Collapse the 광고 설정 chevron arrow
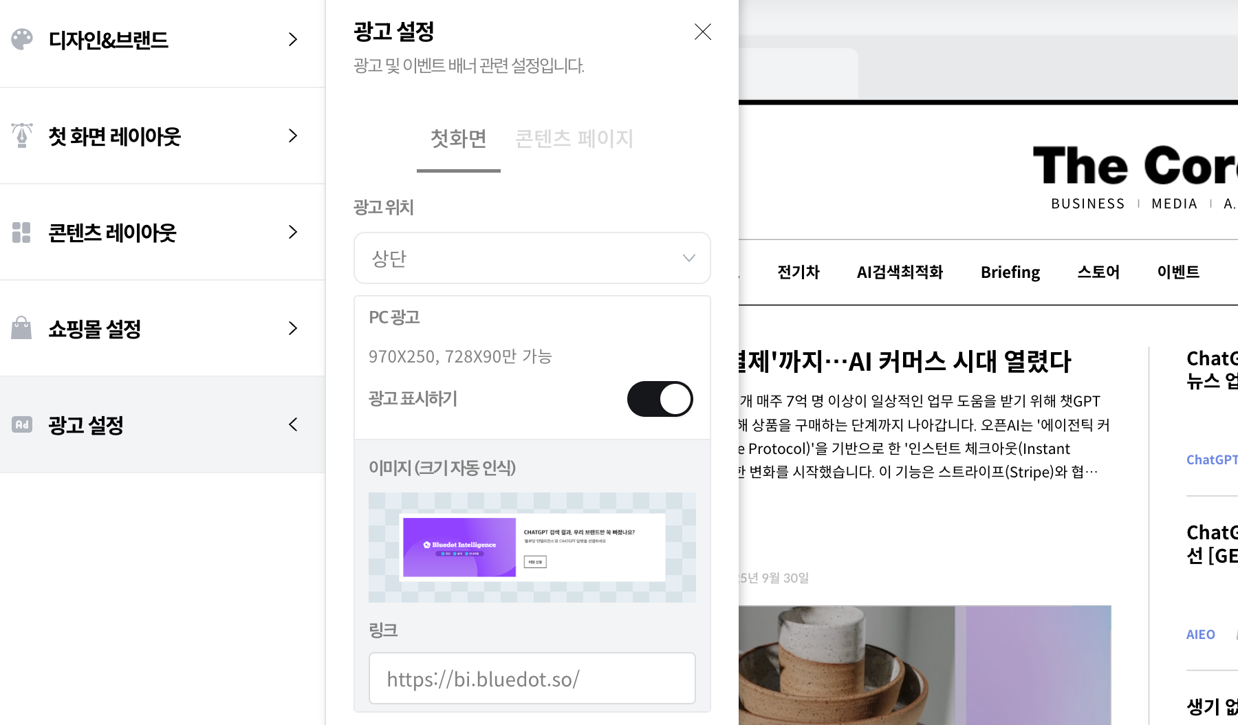1238x725 pixels. coord(293,424)
